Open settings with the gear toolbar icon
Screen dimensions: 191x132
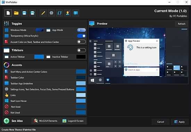click(x=51, y=13)
